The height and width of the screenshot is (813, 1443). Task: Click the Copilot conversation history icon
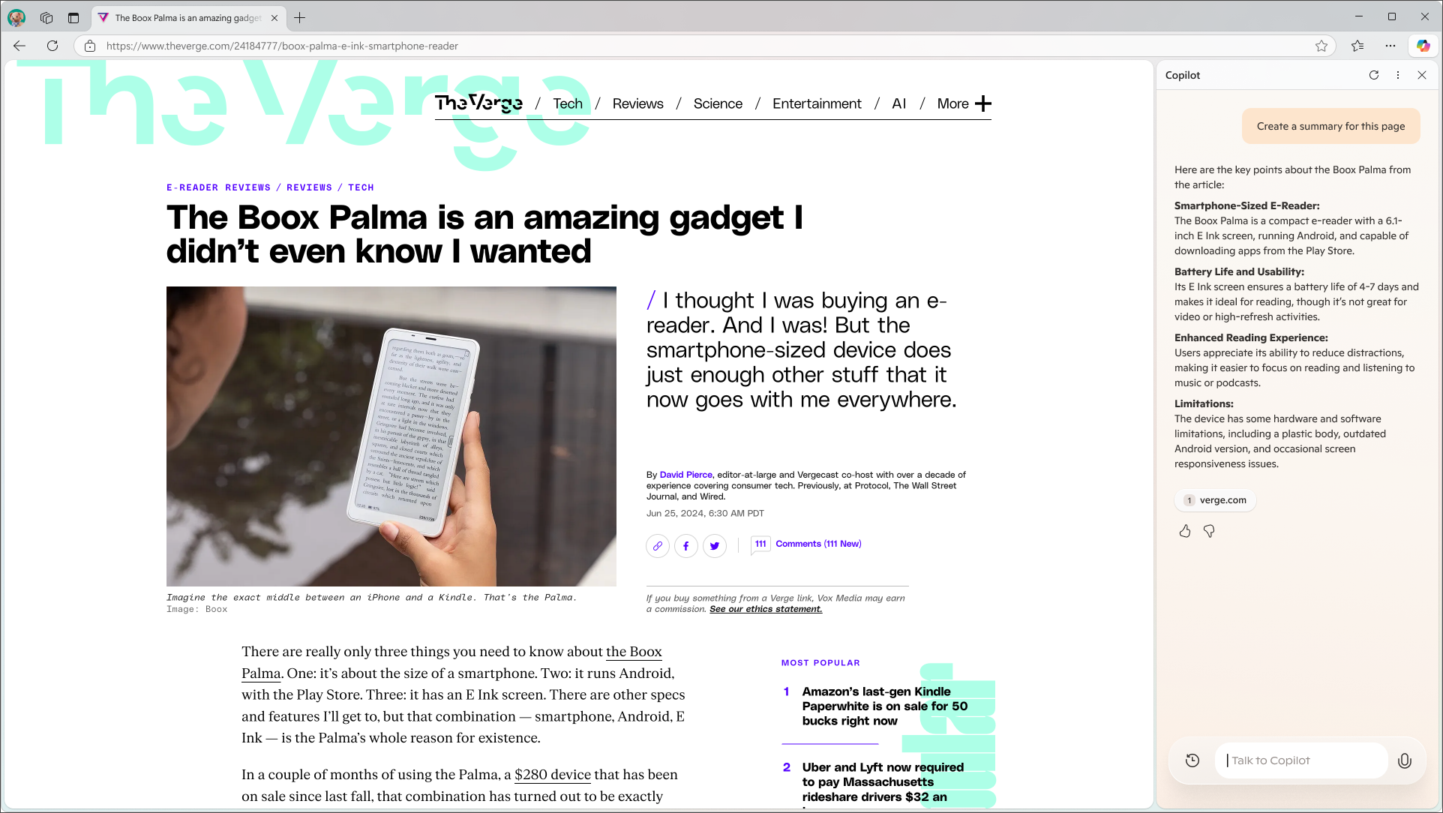1192,760
